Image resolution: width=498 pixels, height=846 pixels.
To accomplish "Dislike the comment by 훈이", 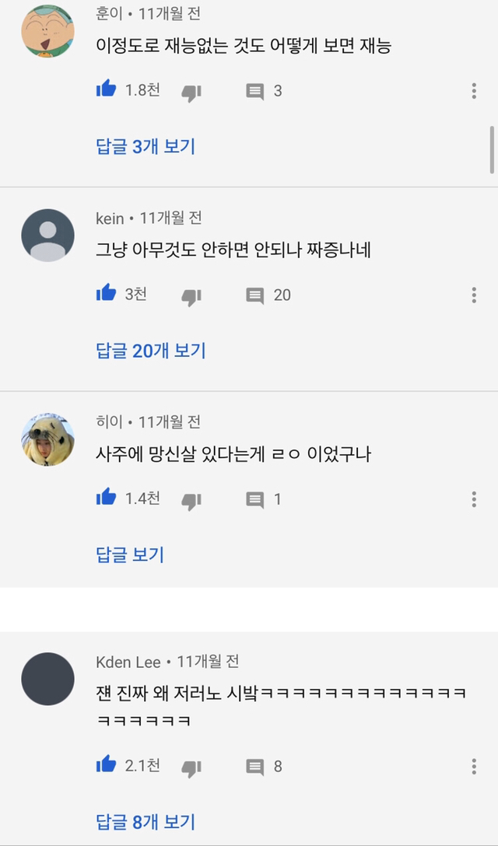I will coord(191,92).
